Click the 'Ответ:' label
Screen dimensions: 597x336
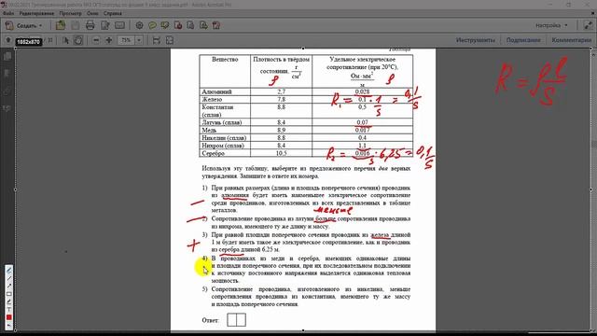pos(211,320)
